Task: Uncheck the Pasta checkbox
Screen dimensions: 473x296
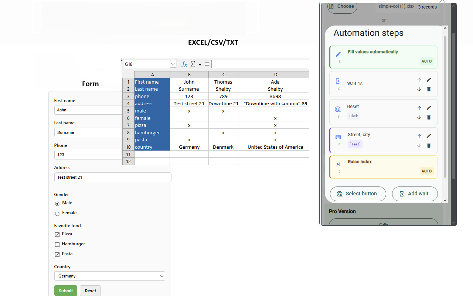Action: tap(57, 254)
